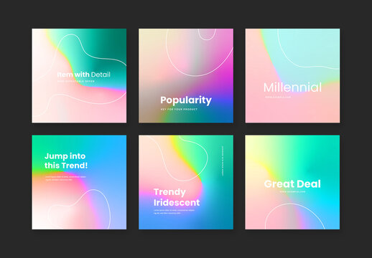Click the "KEY FOR YOUR PRODUCT" subtitle
The image size is (372, 258).
[179, 109]
